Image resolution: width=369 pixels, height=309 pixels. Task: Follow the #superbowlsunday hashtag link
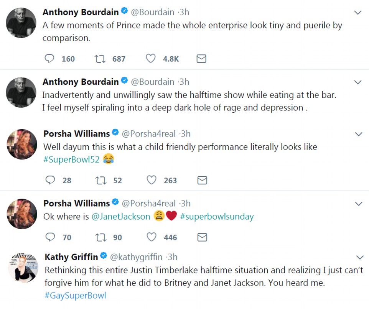point(216,217)
